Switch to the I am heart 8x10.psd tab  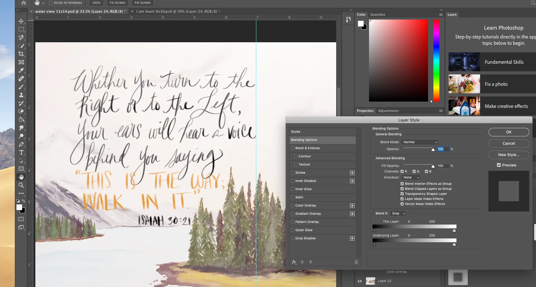pyautogui.click(x=178, y=11)
